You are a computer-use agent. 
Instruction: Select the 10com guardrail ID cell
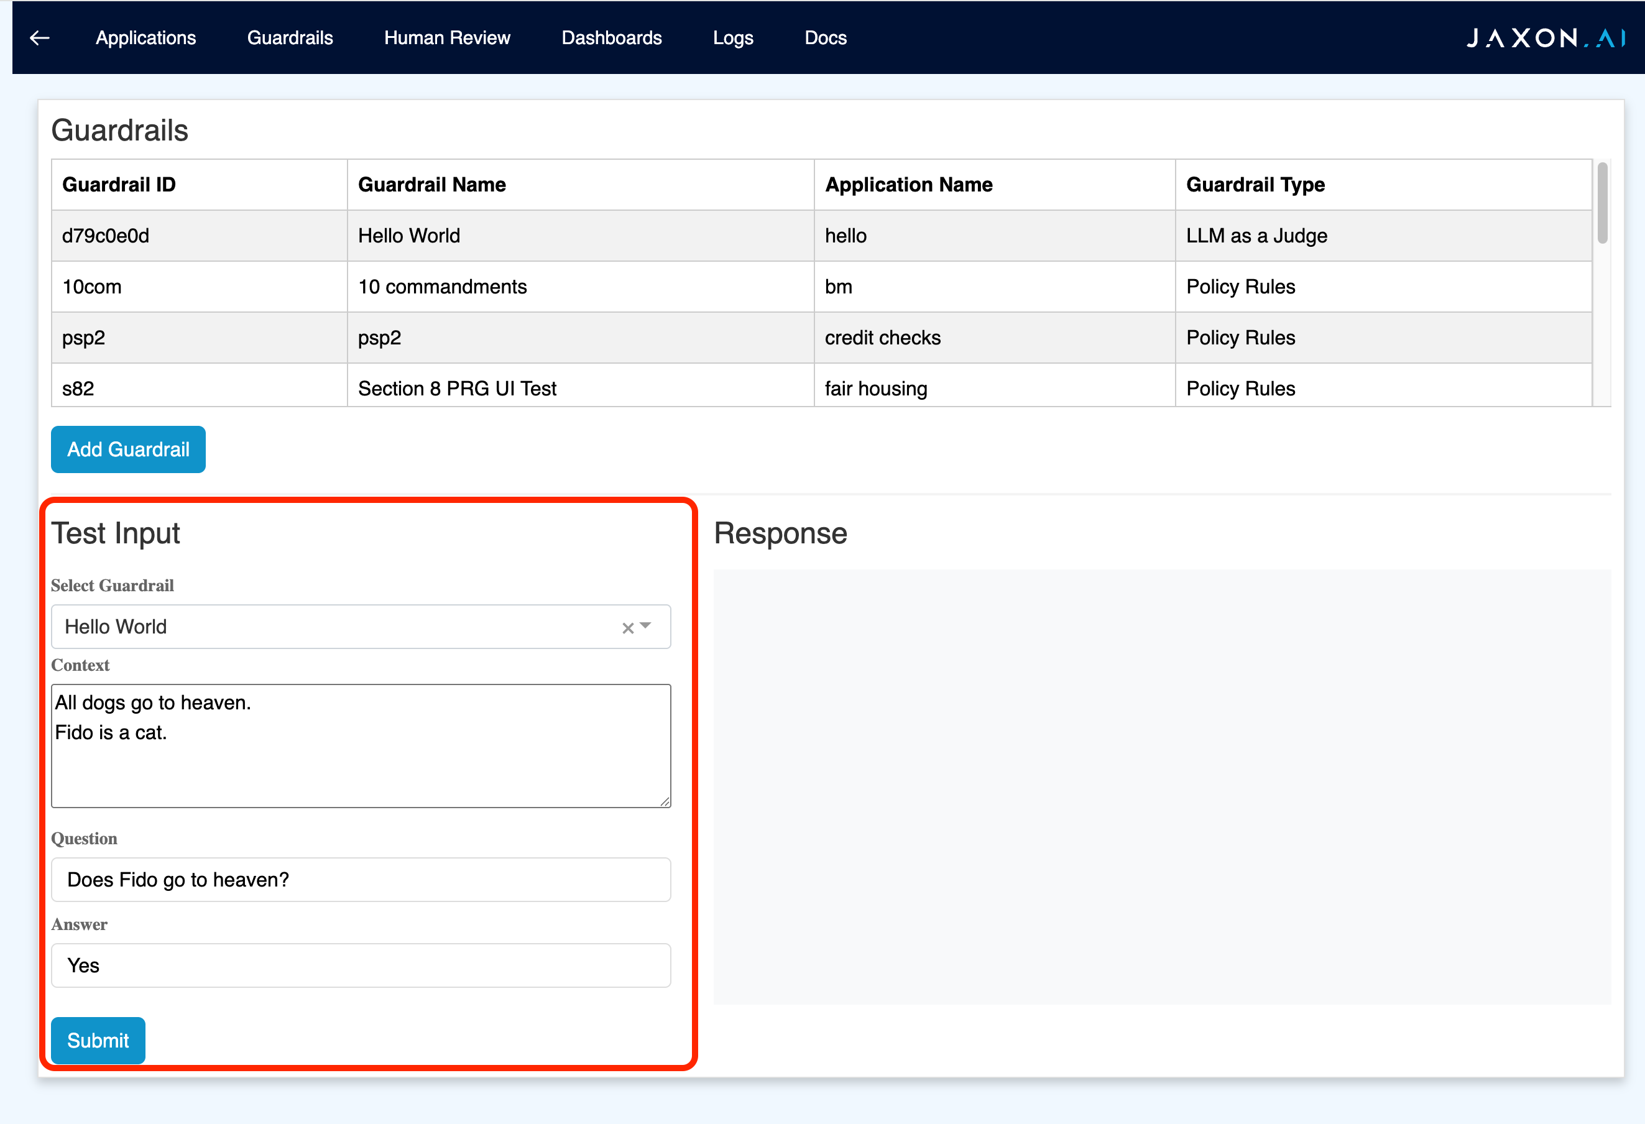click(x=200, y=287)
